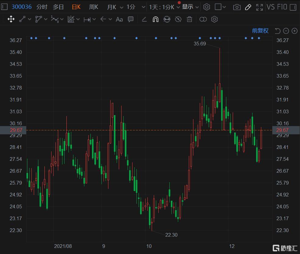Image resolution: width=300 pixels, height=254 pixels.
Task: Zoom out chart with minus button
Action: coord(286,31)
